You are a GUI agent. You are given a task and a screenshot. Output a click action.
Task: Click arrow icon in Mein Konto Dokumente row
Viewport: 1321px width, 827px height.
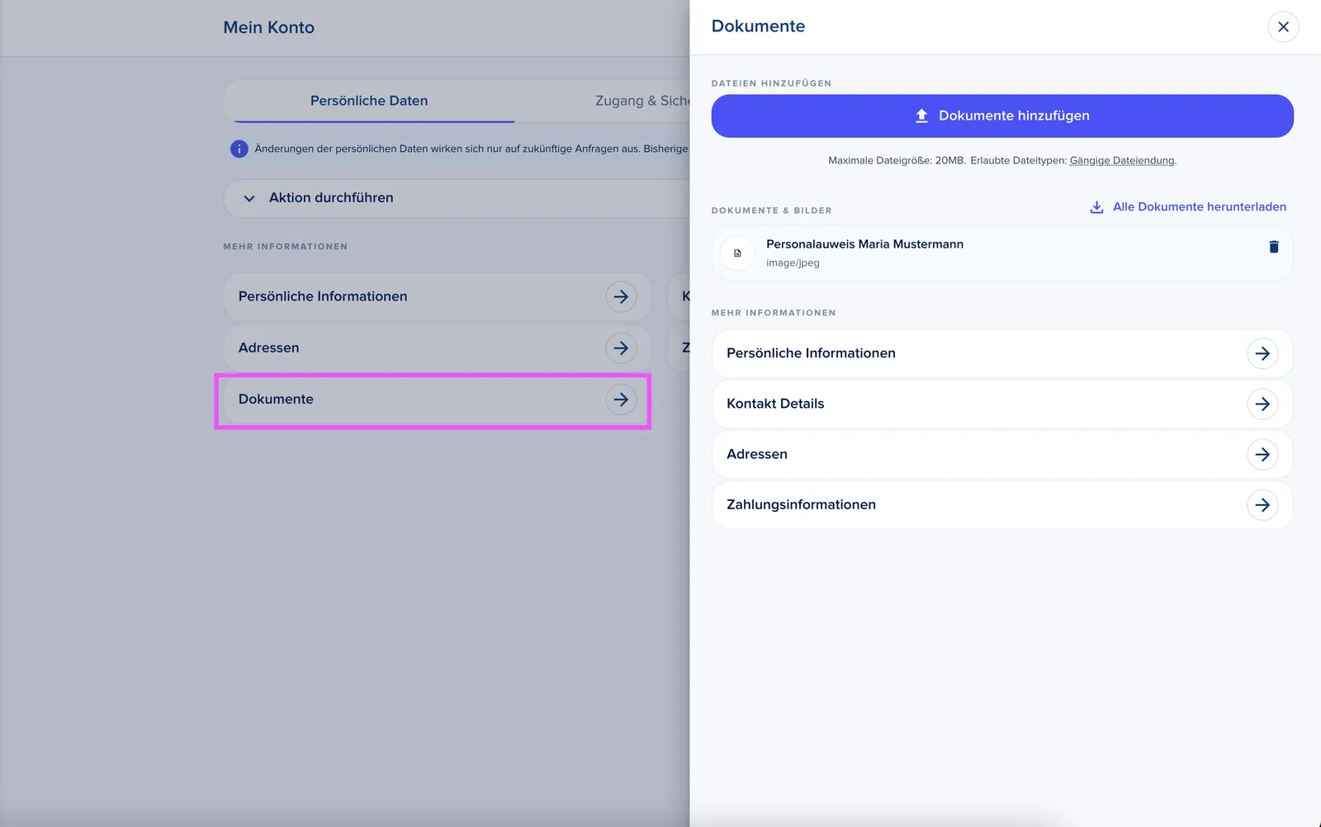[x=621, y=399]
